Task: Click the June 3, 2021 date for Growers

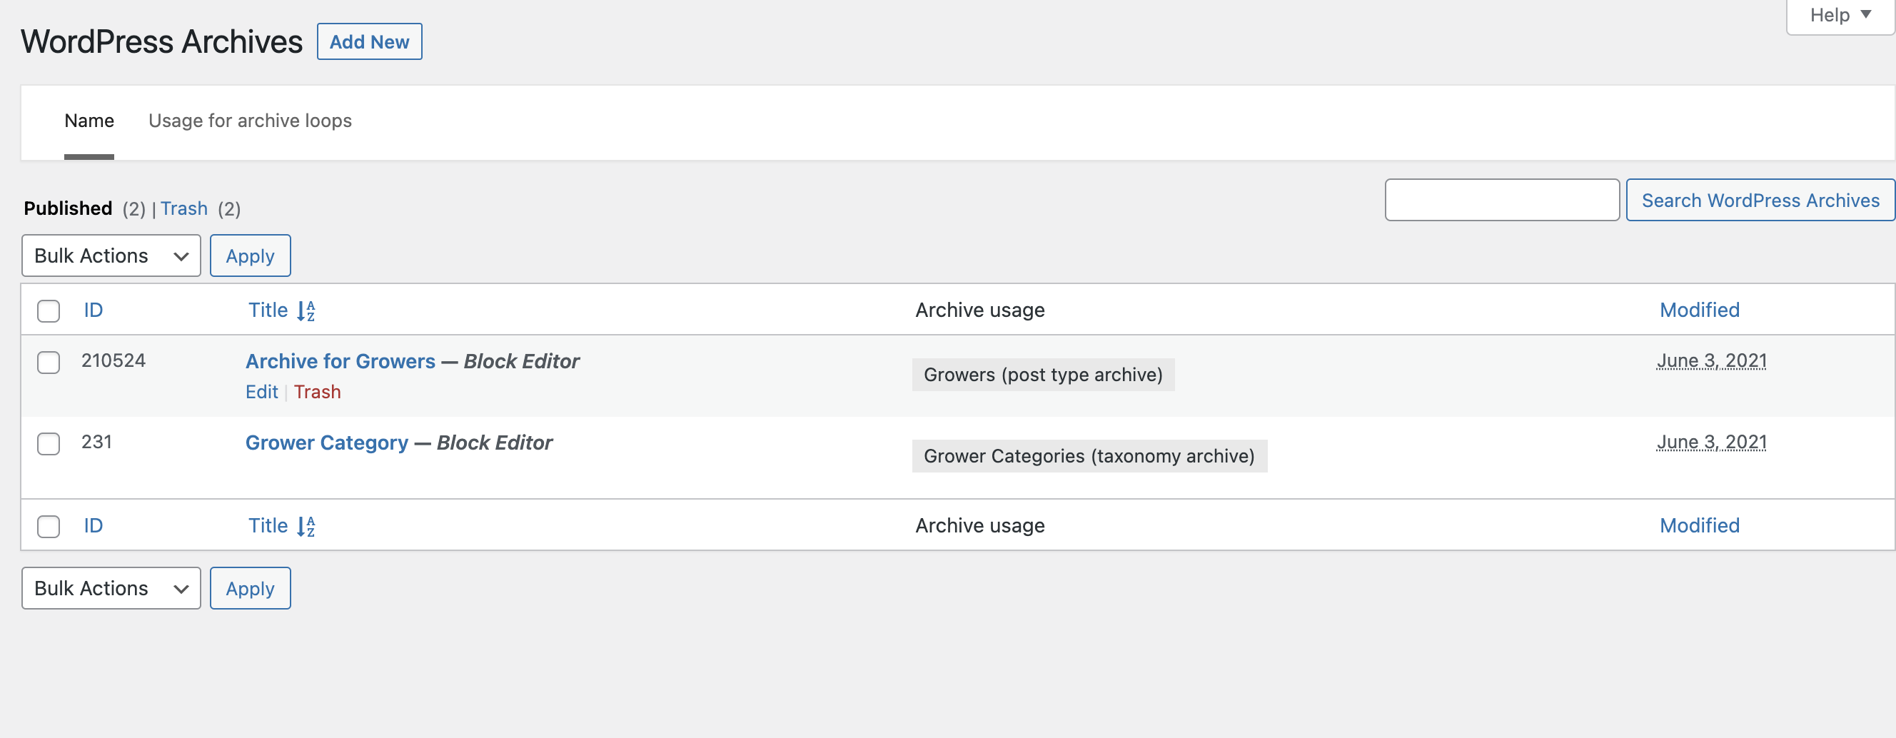Action: click(x=1711, y=361)
